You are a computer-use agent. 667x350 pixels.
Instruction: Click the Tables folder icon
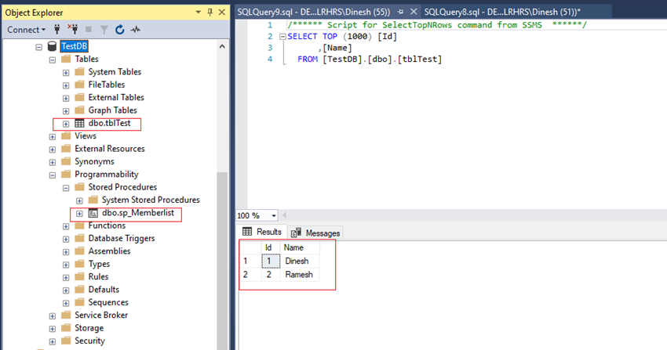click(x=66, y=59)
